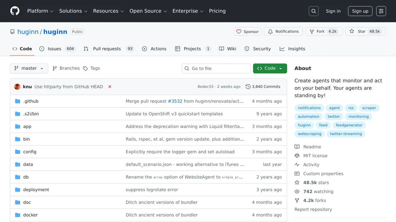Open the 3,840 Commits history
Viewport: 396px width, 222px height.
tap(263, 87)
